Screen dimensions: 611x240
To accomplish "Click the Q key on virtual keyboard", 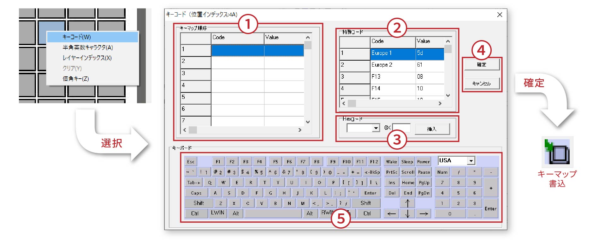I will (x=210, y=183).
